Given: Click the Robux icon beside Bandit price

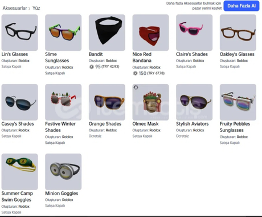Looking at the screenshot, I should (x=92, y=67).
